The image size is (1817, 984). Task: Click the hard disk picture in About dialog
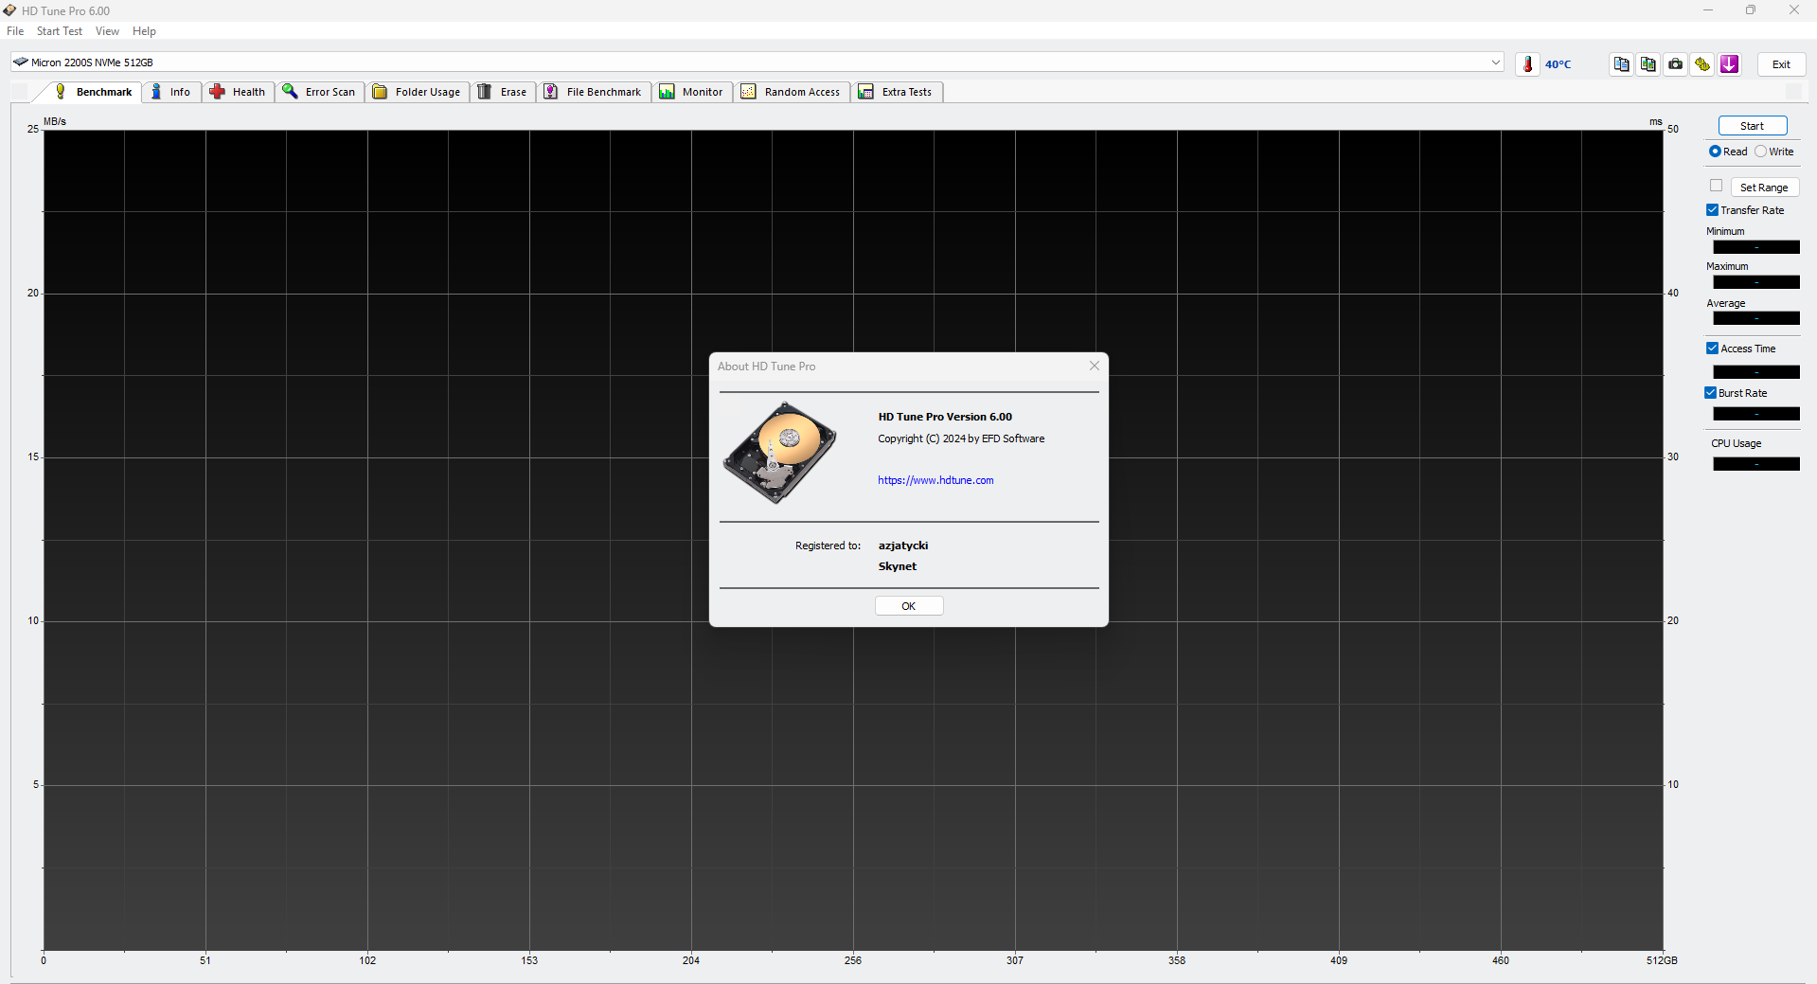coord(779,453)
